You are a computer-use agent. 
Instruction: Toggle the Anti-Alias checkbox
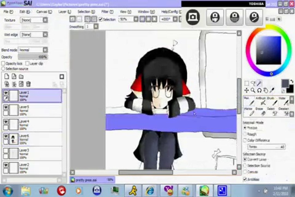pos(245,179)
